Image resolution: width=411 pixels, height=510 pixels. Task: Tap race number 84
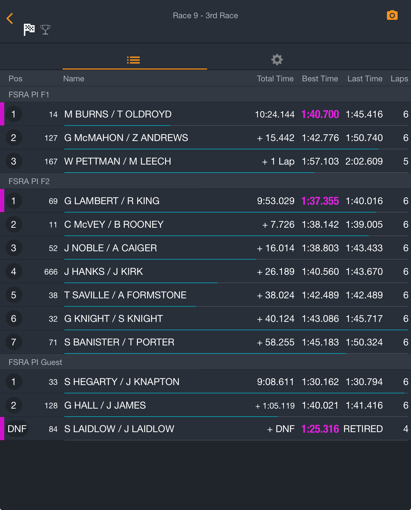click(x=53, y=429)
